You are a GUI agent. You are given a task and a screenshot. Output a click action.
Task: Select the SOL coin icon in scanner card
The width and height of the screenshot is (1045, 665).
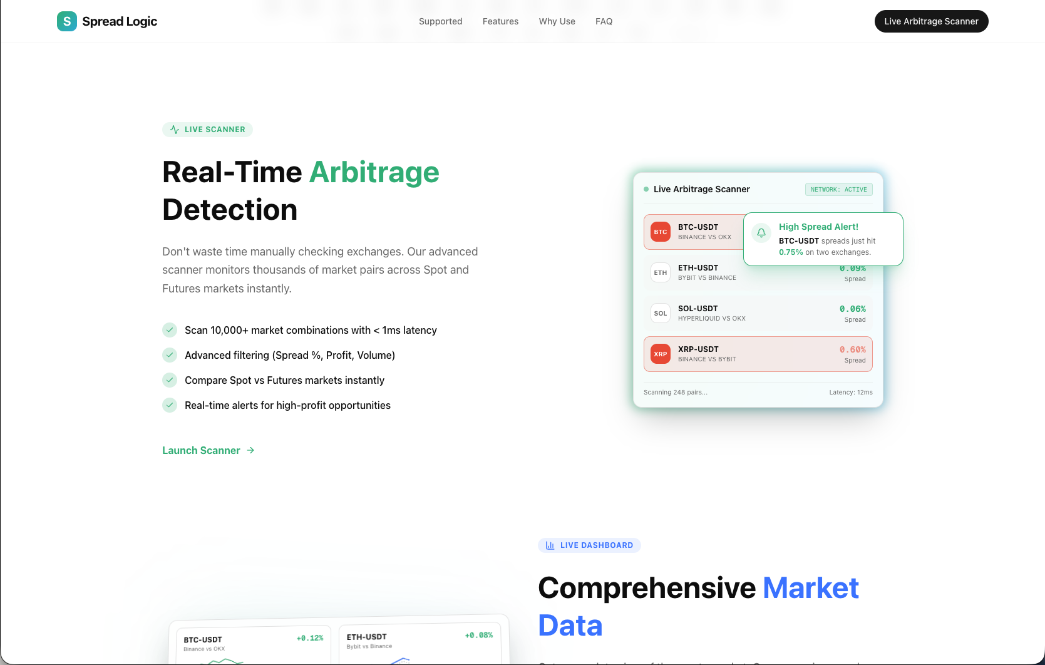pos(660,313)
